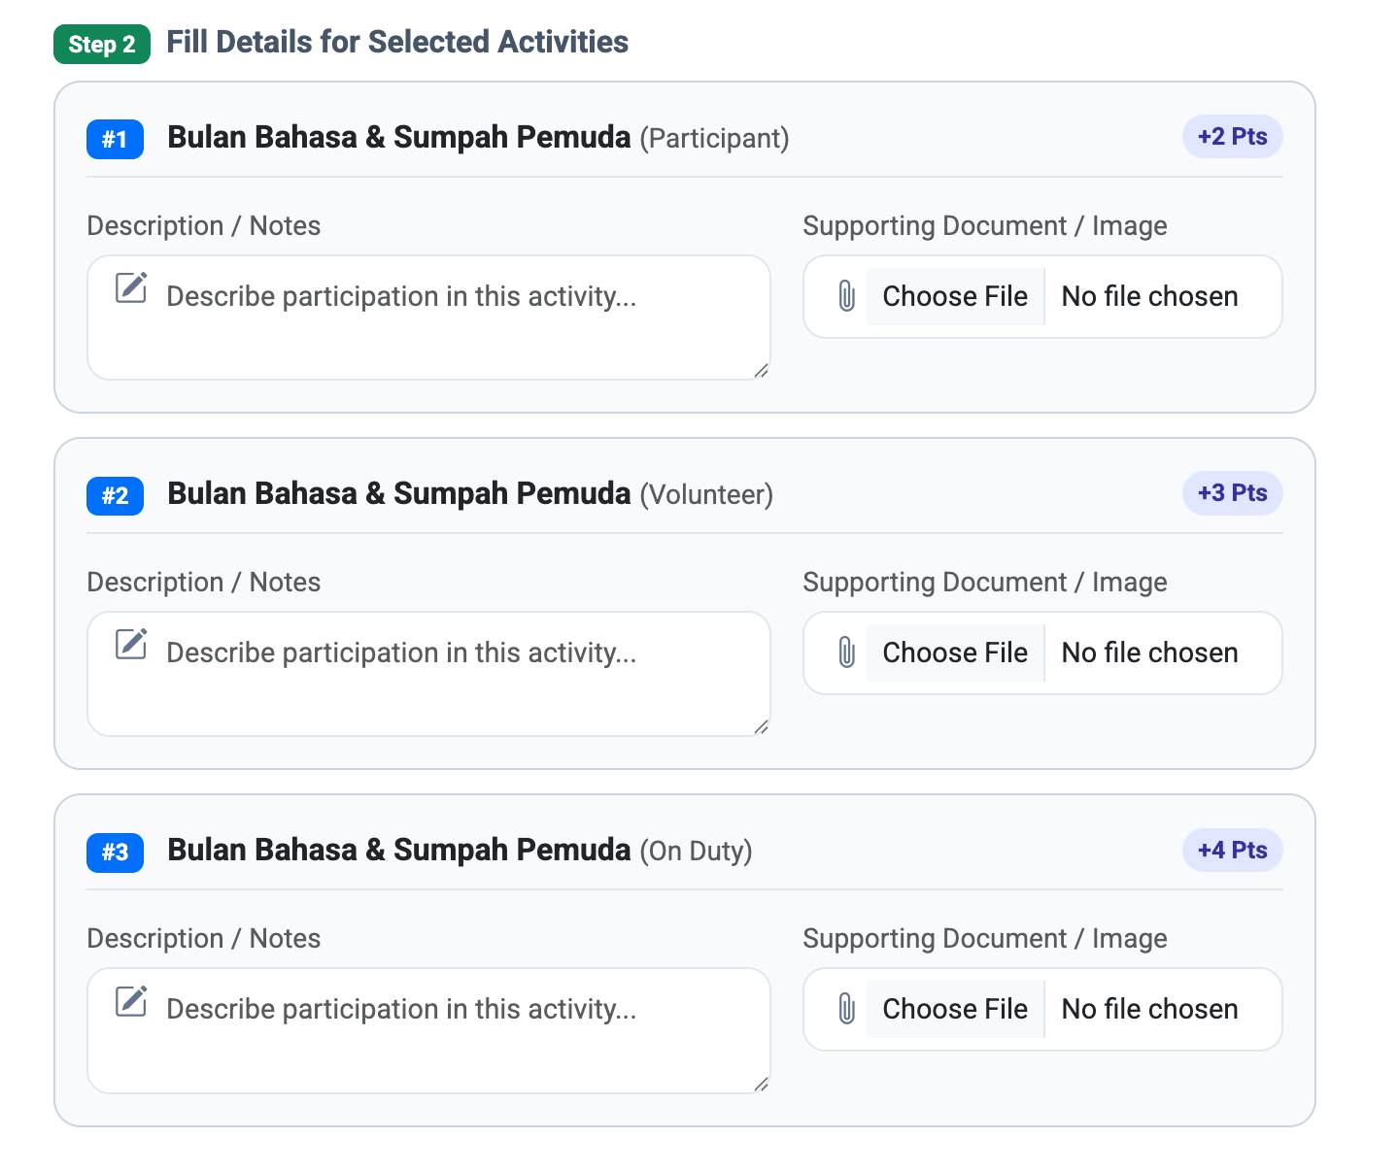Choose File for On Duty supporting document

coord(955,1009)
